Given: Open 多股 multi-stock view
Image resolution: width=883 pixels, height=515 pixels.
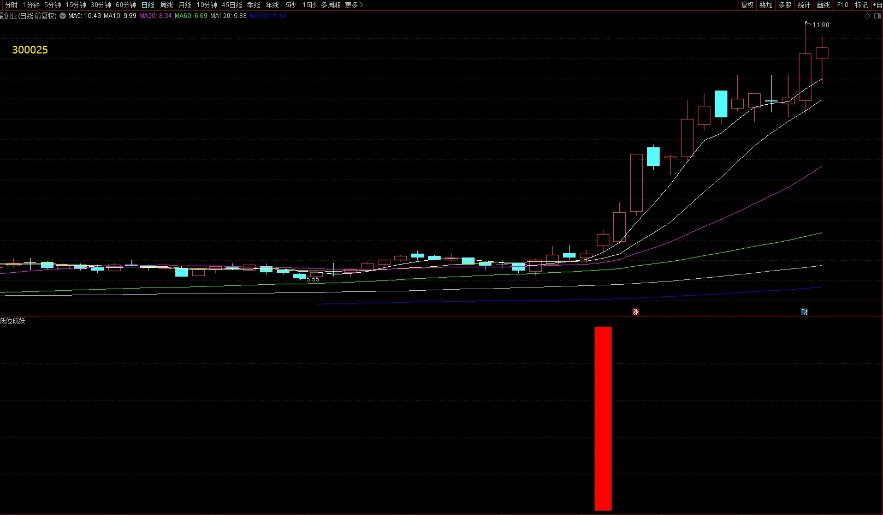Looking at the screenshot, I should coord(785,5).
